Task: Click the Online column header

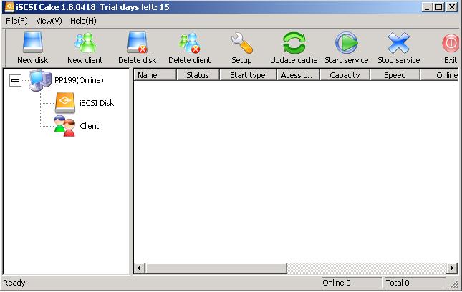Action: [439, 75]
